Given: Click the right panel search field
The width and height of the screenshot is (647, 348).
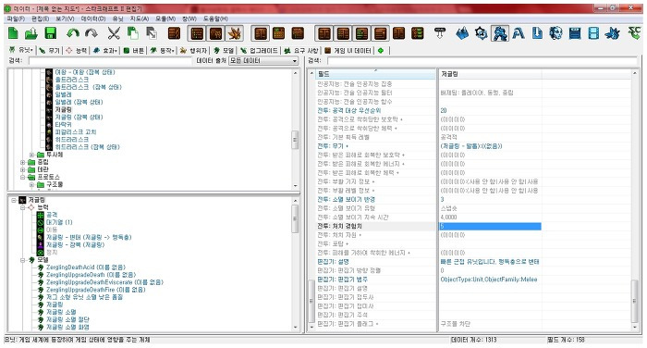Looking at the screenshot, I should tap(482, 61).
